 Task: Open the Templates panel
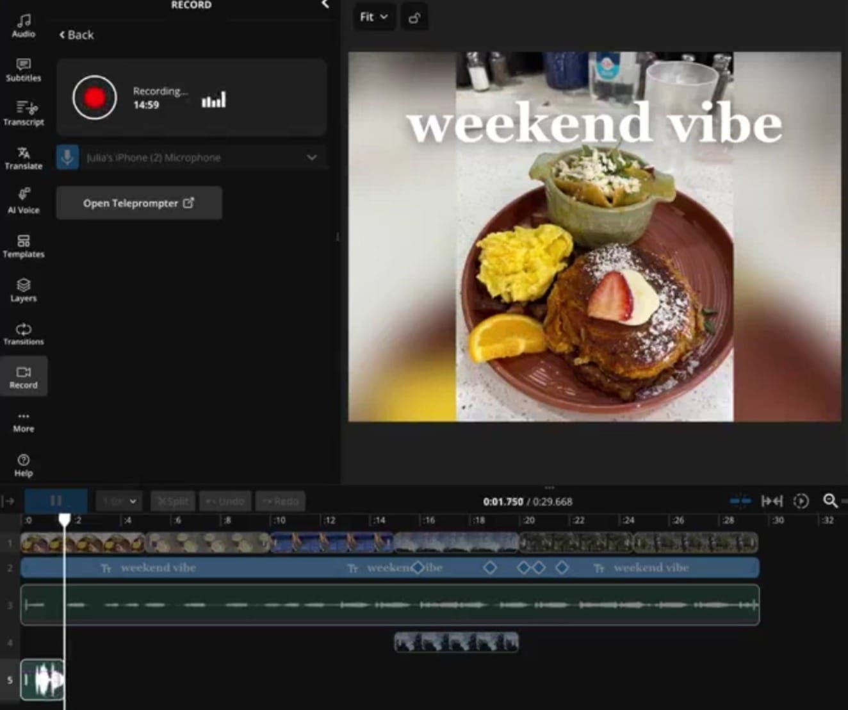24,245
